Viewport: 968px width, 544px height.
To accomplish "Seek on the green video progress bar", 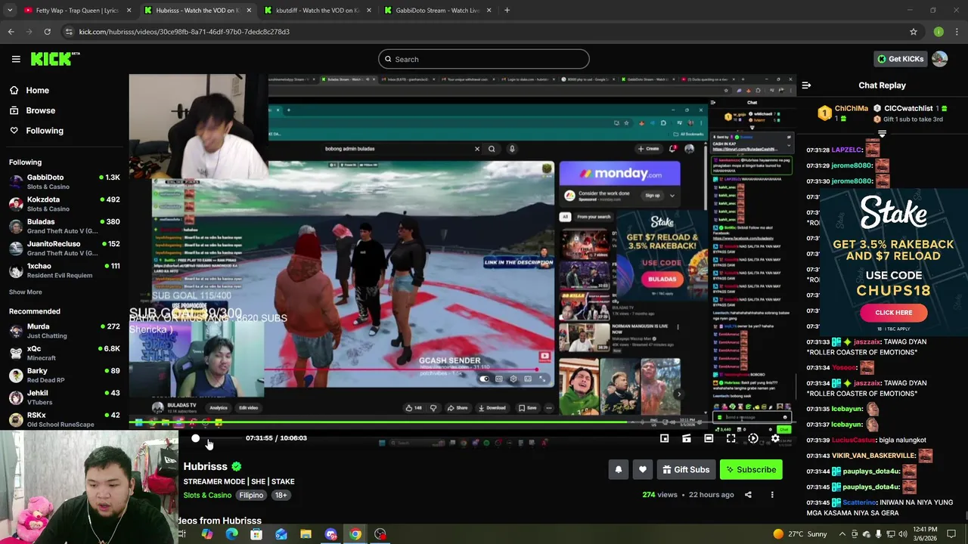I will tap(461, 423).
